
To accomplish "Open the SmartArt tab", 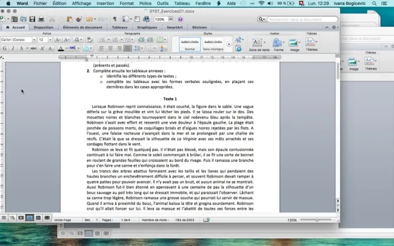I will point(175,27).
